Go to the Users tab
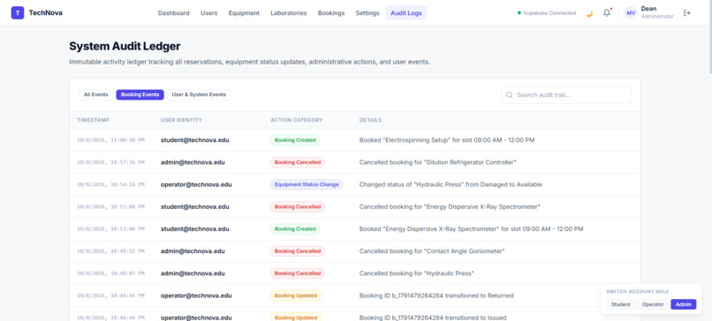712x321 pixels. (x=208, y=13)
